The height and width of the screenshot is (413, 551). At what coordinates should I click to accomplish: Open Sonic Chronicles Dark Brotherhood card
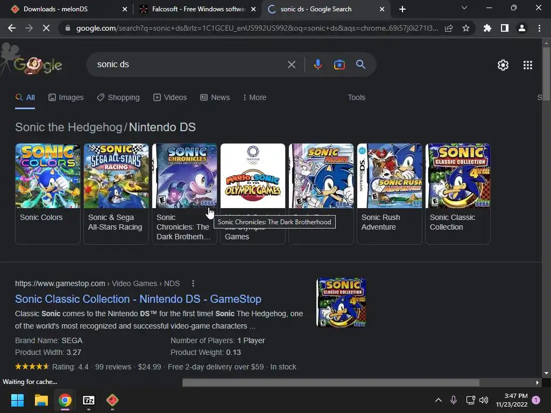(184, 194)
